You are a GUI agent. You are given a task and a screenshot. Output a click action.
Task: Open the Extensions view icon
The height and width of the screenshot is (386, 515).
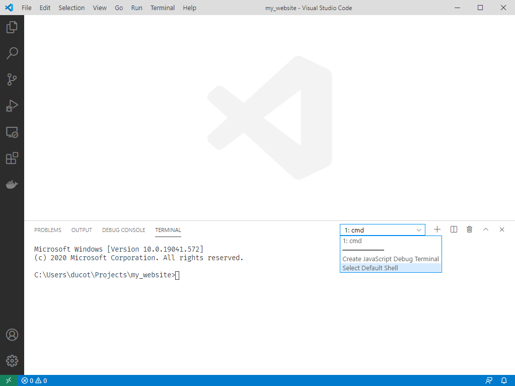(x=12, y=158)
